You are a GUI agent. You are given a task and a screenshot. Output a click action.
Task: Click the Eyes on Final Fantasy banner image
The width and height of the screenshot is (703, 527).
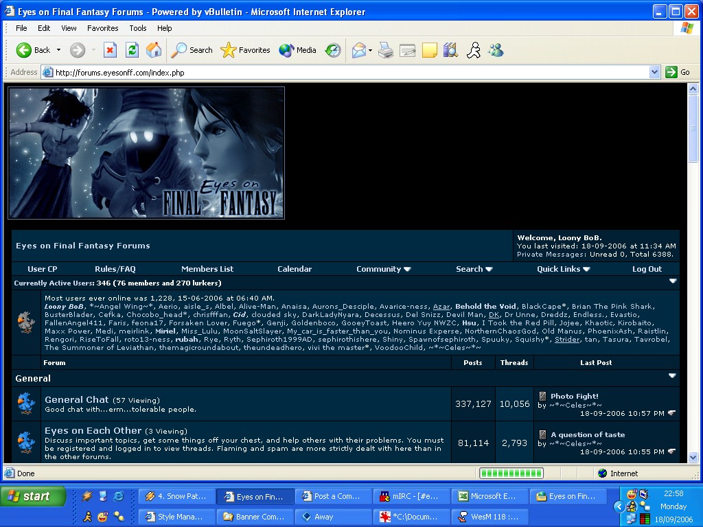[146, 153]
